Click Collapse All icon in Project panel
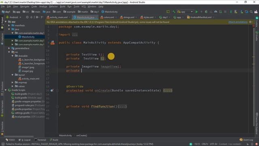This screenshot has width=259, height=146. tap(31, 17)
